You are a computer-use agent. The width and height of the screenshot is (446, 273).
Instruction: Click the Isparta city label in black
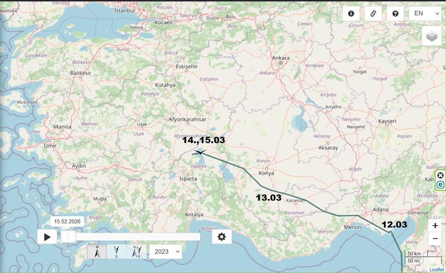188,179
